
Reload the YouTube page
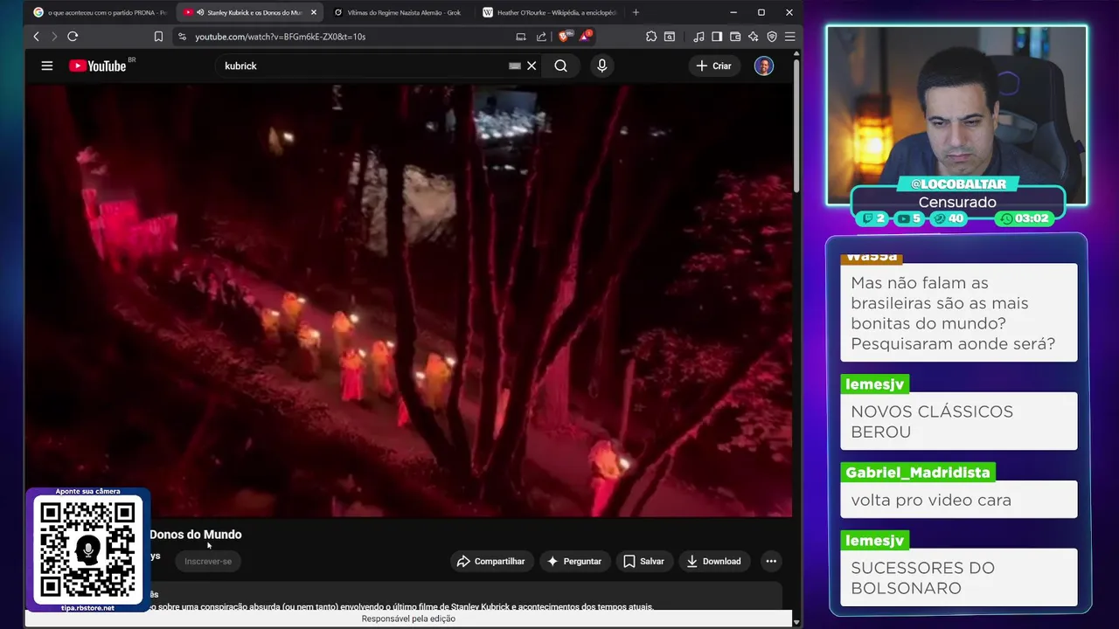pyautogui.click(x=73, y=37)
